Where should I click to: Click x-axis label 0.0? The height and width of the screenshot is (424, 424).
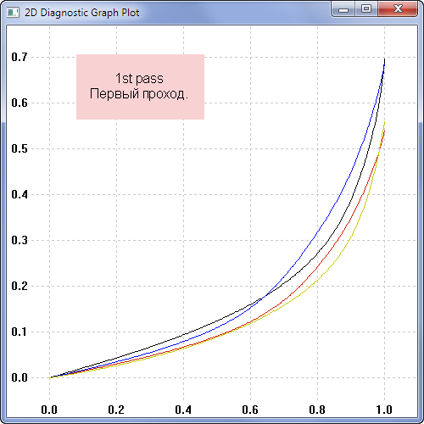(49, 410)
